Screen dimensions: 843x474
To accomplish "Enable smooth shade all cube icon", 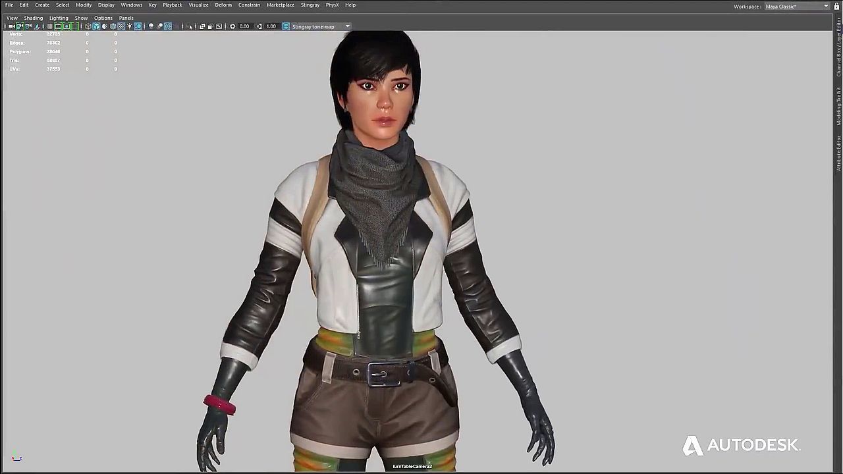I will [96, 26].
